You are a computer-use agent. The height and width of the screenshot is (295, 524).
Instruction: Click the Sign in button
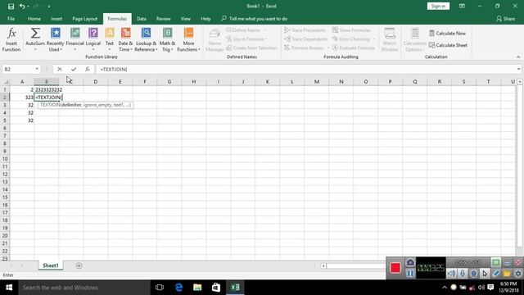(x=438, y=6)
